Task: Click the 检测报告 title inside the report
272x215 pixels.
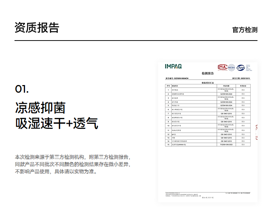Action: [x=208, y=73]
